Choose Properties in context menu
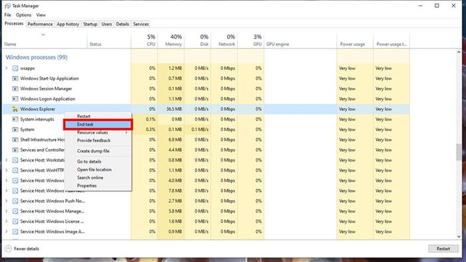 (87, 186)
